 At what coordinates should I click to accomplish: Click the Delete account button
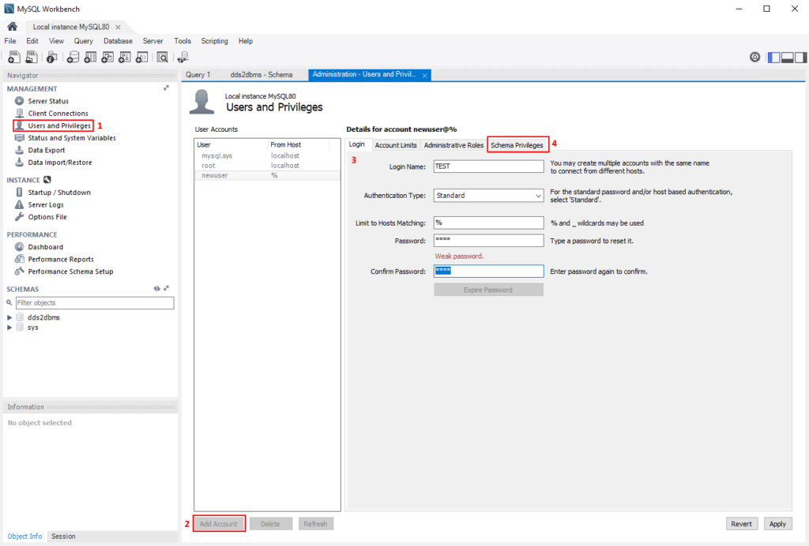click(270, 524)
